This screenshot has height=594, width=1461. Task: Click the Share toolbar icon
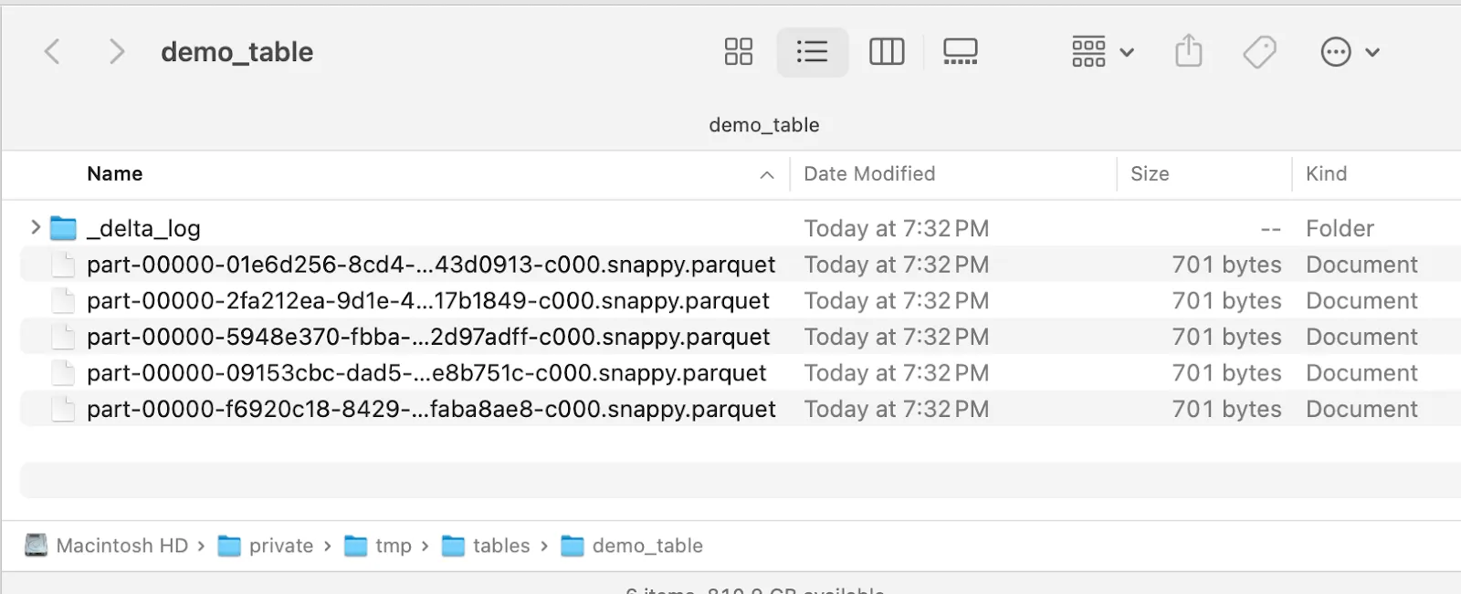coord(1188,52)
